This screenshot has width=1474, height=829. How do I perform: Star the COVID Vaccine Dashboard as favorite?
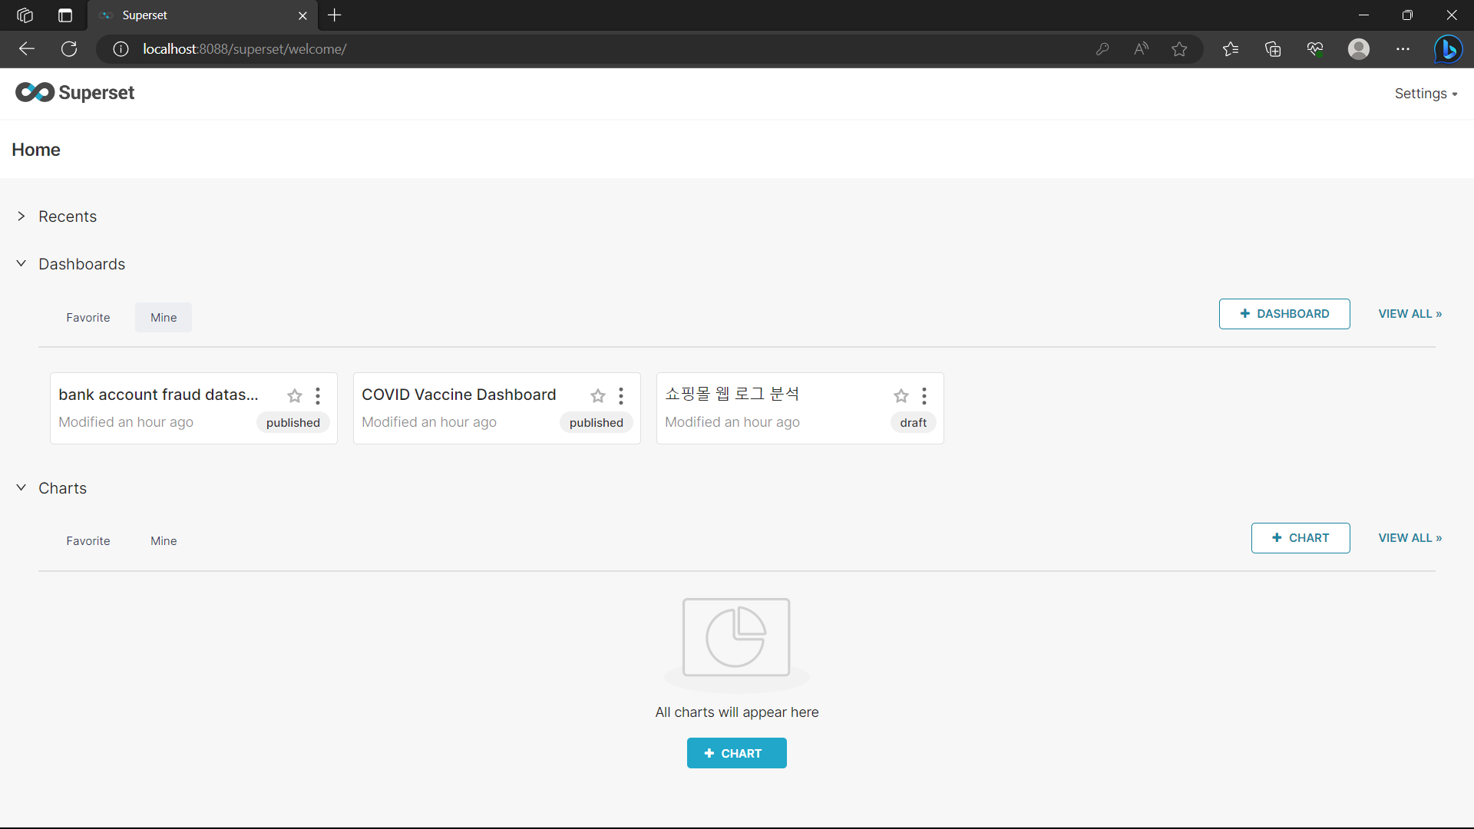click(x=598, y=396)
